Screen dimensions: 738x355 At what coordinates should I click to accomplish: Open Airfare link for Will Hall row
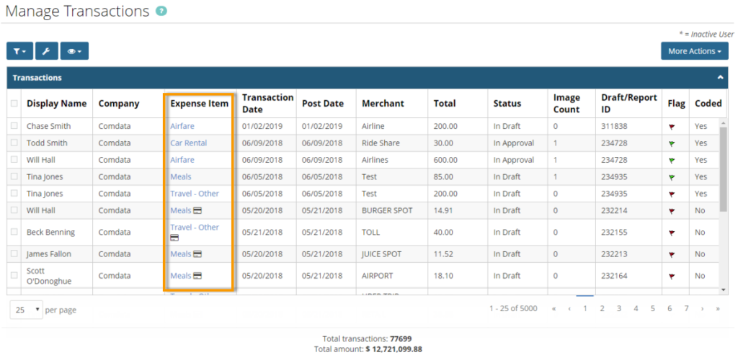click(182, 160)
